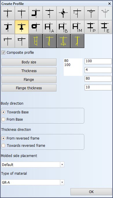Toggle the Composite profile checkbox
The width and height of the screenshot is (113, 198).
3,53
